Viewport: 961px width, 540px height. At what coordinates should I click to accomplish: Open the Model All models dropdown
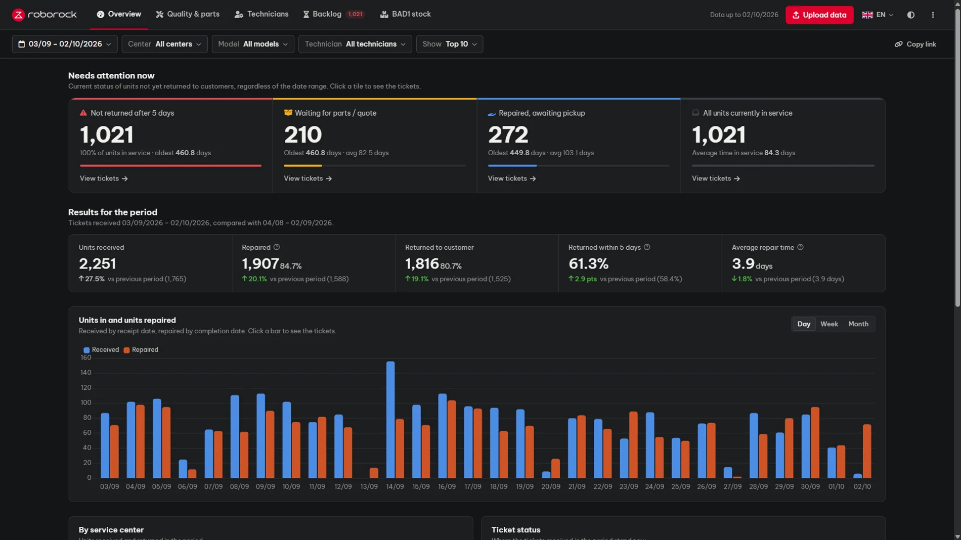[253, 44]
